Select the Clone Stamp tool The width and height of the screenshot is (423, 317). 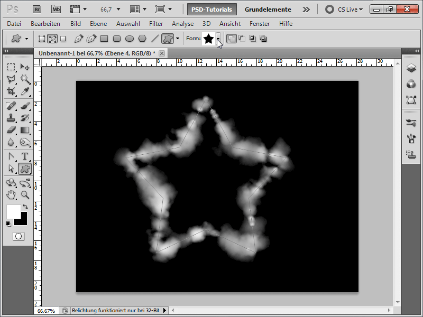click(11, 118)
